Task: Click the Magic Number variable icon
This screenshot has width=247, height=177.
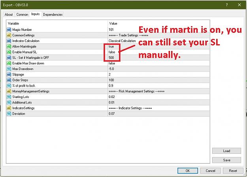Action: (x=9, y=30)
